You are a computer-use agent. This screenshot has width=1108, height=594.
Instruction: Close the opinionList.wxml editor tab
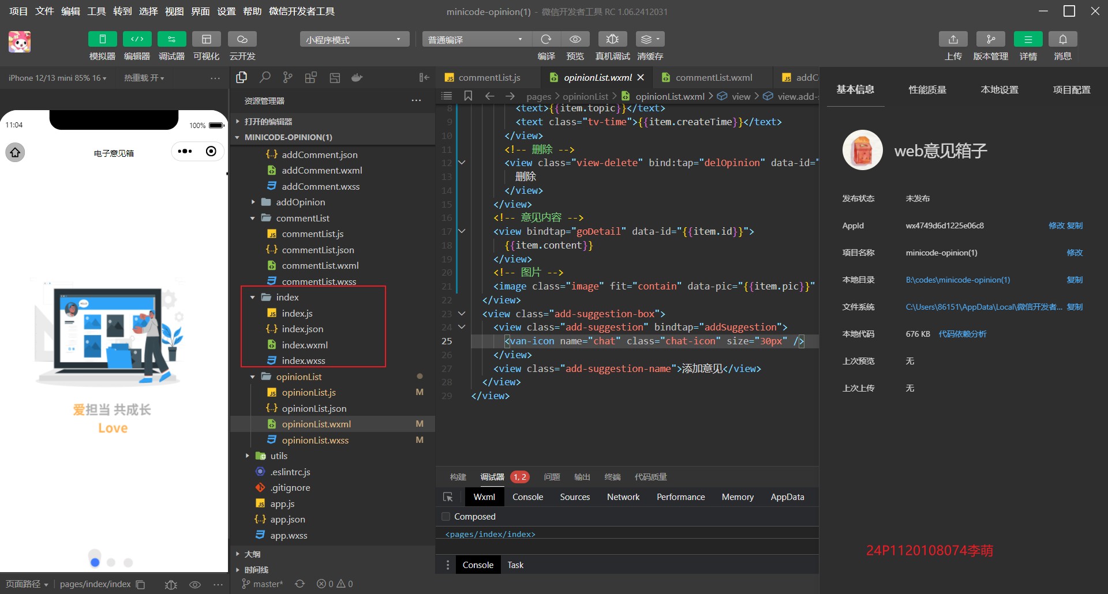tap(641, 77)
